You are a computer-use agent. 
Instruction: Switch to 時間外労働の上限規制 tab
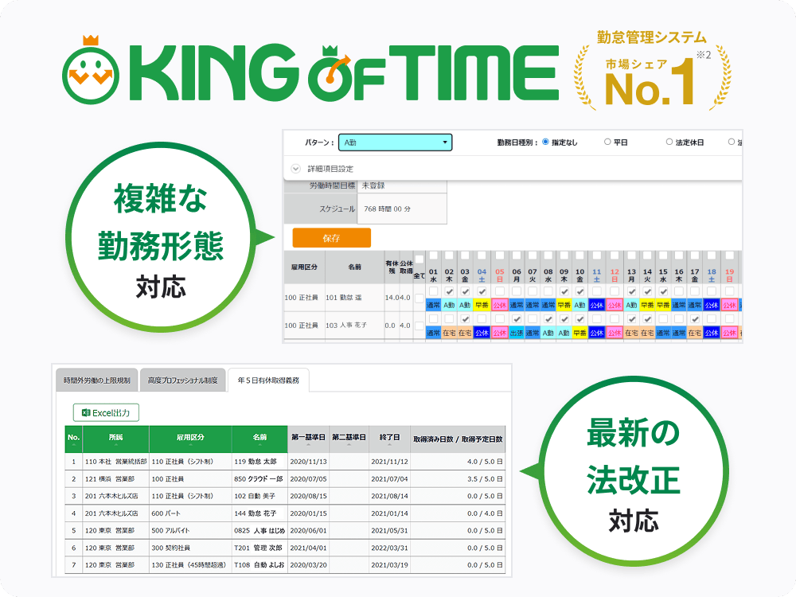point(95,380)
